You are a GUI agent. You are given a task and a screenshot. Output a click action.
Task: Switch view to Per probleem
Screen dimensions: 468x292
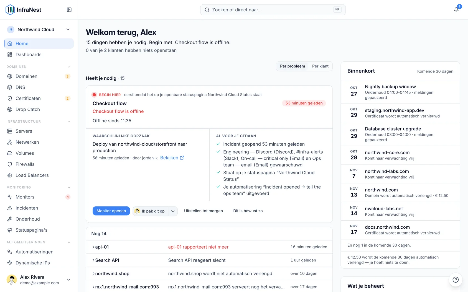[292, 66]
